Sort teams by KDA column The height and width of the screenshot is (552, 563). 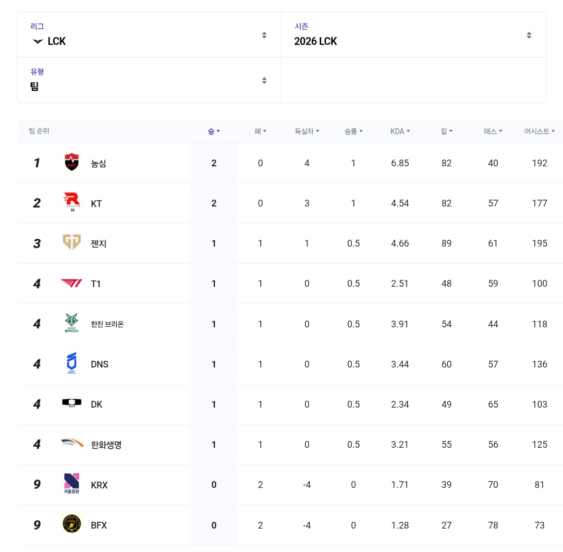click(400, 131)
